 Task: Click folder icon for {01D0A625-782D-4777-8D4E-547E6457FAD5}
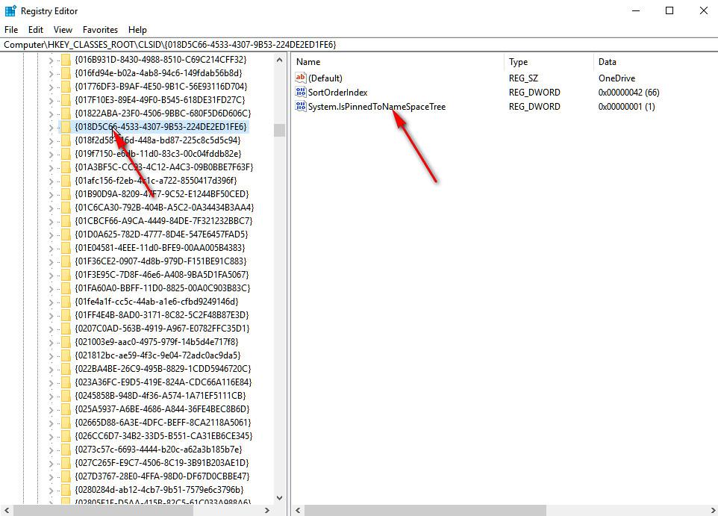66,234
